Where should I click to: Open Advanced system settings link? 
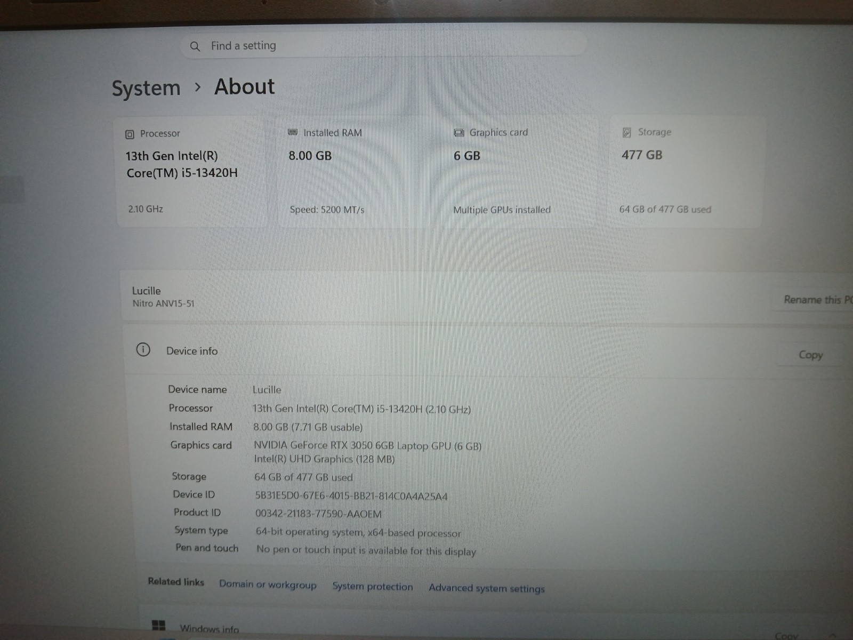pos(487,588)
